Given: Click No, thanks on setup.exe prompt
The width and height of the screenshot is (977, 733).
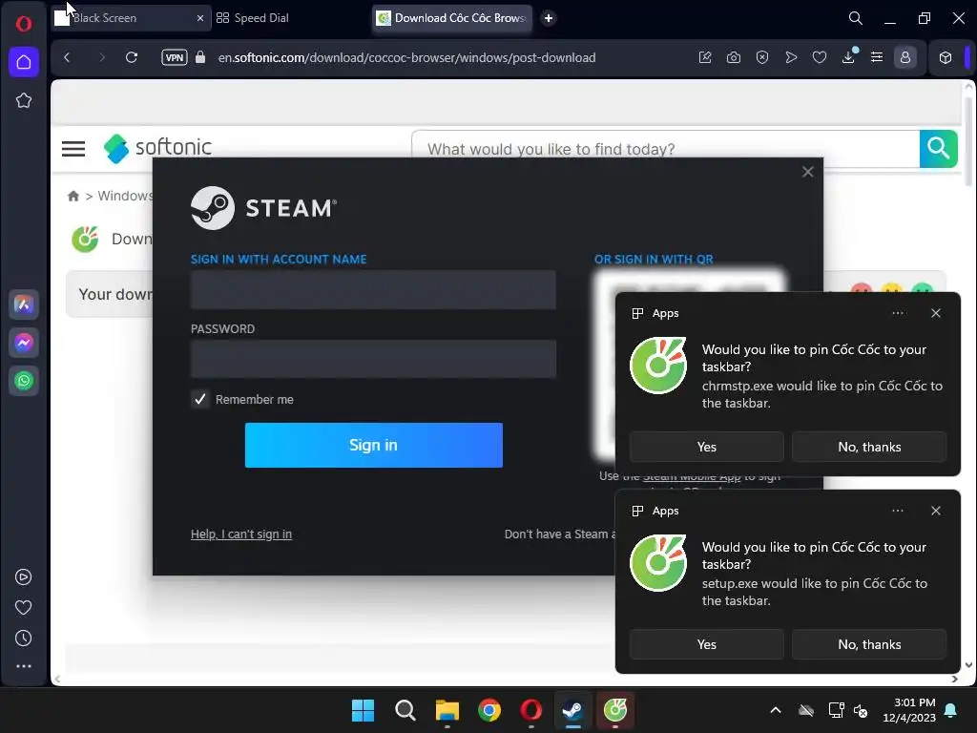Looking at the screenshot, I should [869, 644].
